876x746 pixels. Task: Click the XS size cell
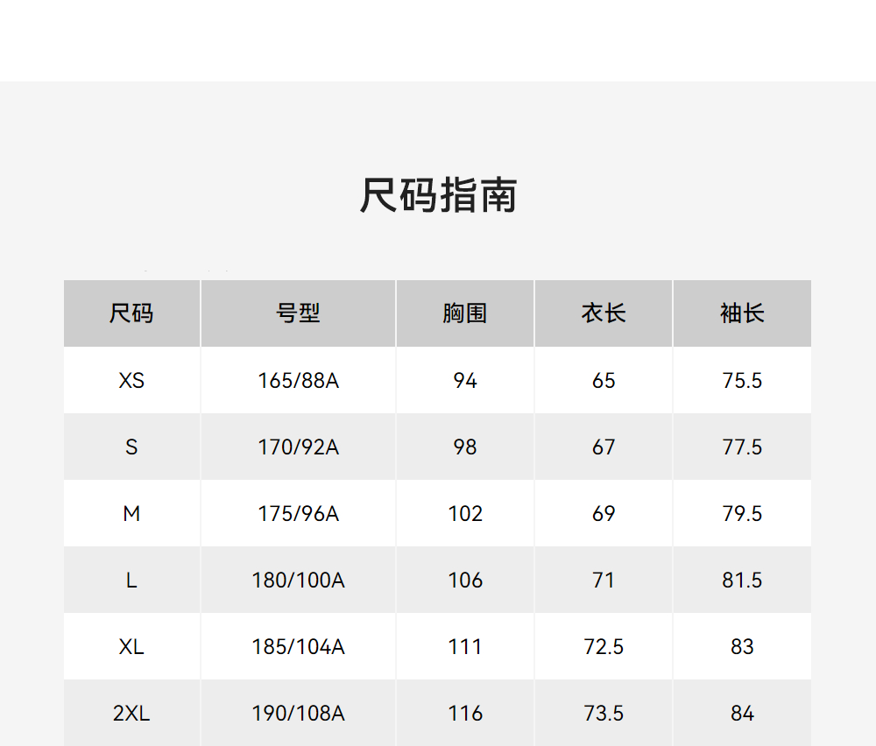point(132,381)
